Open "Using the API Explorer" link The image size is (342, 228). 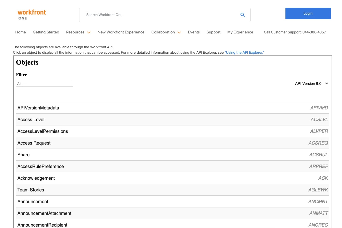(244, 52)
